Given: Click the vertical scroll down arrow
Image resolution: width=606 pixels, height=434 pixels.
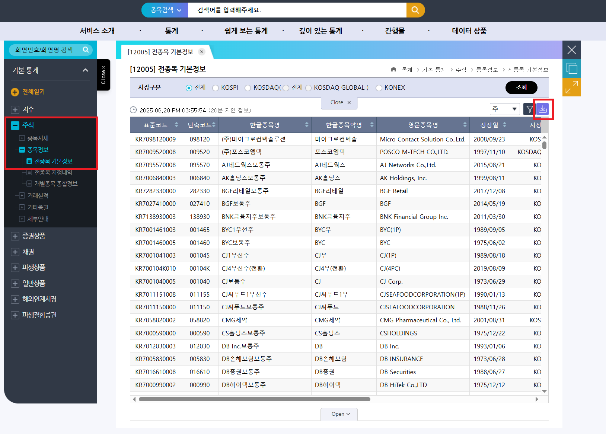Looking at the screenshot, I should click(x=545, y=391).
